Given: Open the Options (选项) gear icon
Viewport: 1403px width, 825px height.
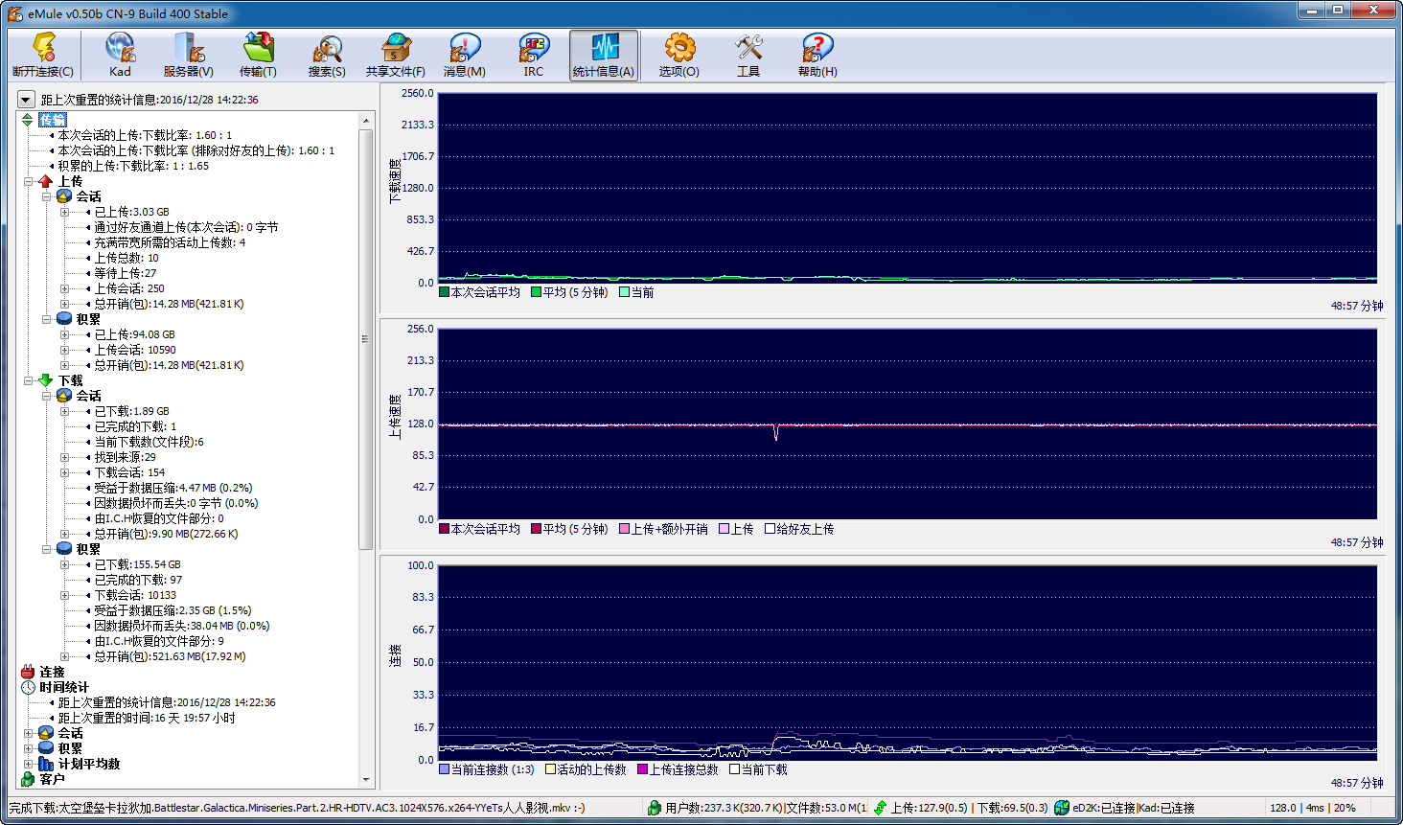Looking at the screenshot, I should coord(678,55).
